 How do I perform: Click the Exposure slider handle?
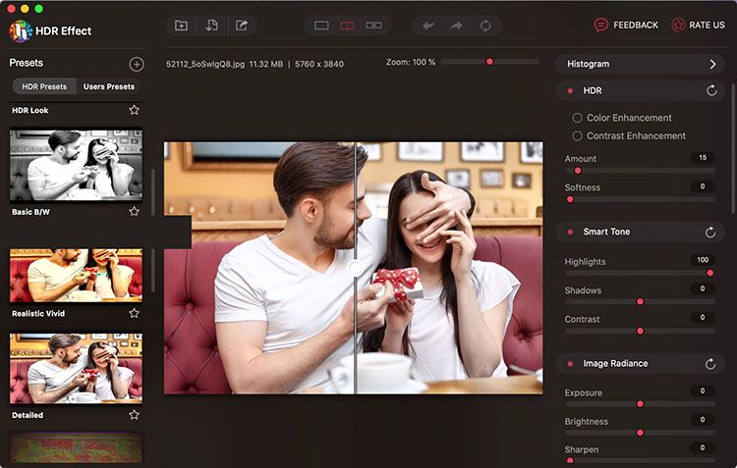pyautogui.click(x=640, y=403)
